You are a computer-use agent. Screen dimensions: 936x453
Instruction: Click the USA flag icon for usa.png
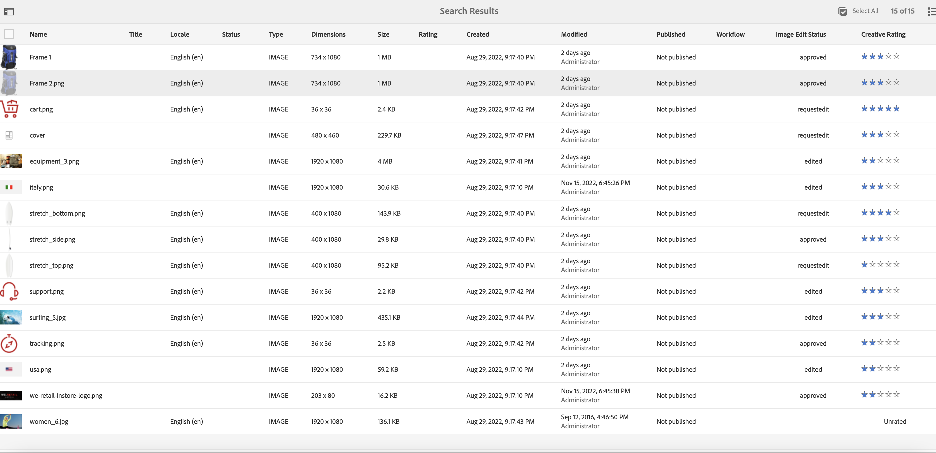pos(9,369)
